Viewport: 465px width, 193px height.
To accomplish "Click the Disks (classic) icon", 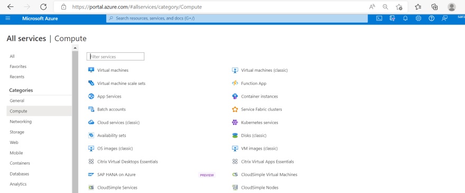I will click(x=235, y=136).
